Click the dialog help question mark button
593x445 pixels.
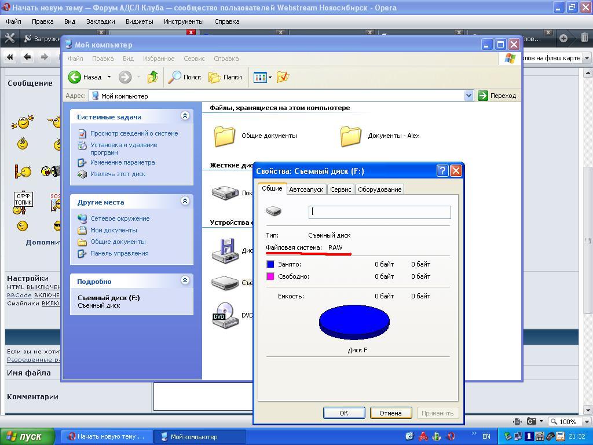click(x=442, y=170)
